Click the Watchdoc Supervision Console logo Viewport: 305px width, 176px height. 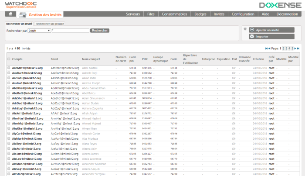click(x=21, y=5)
